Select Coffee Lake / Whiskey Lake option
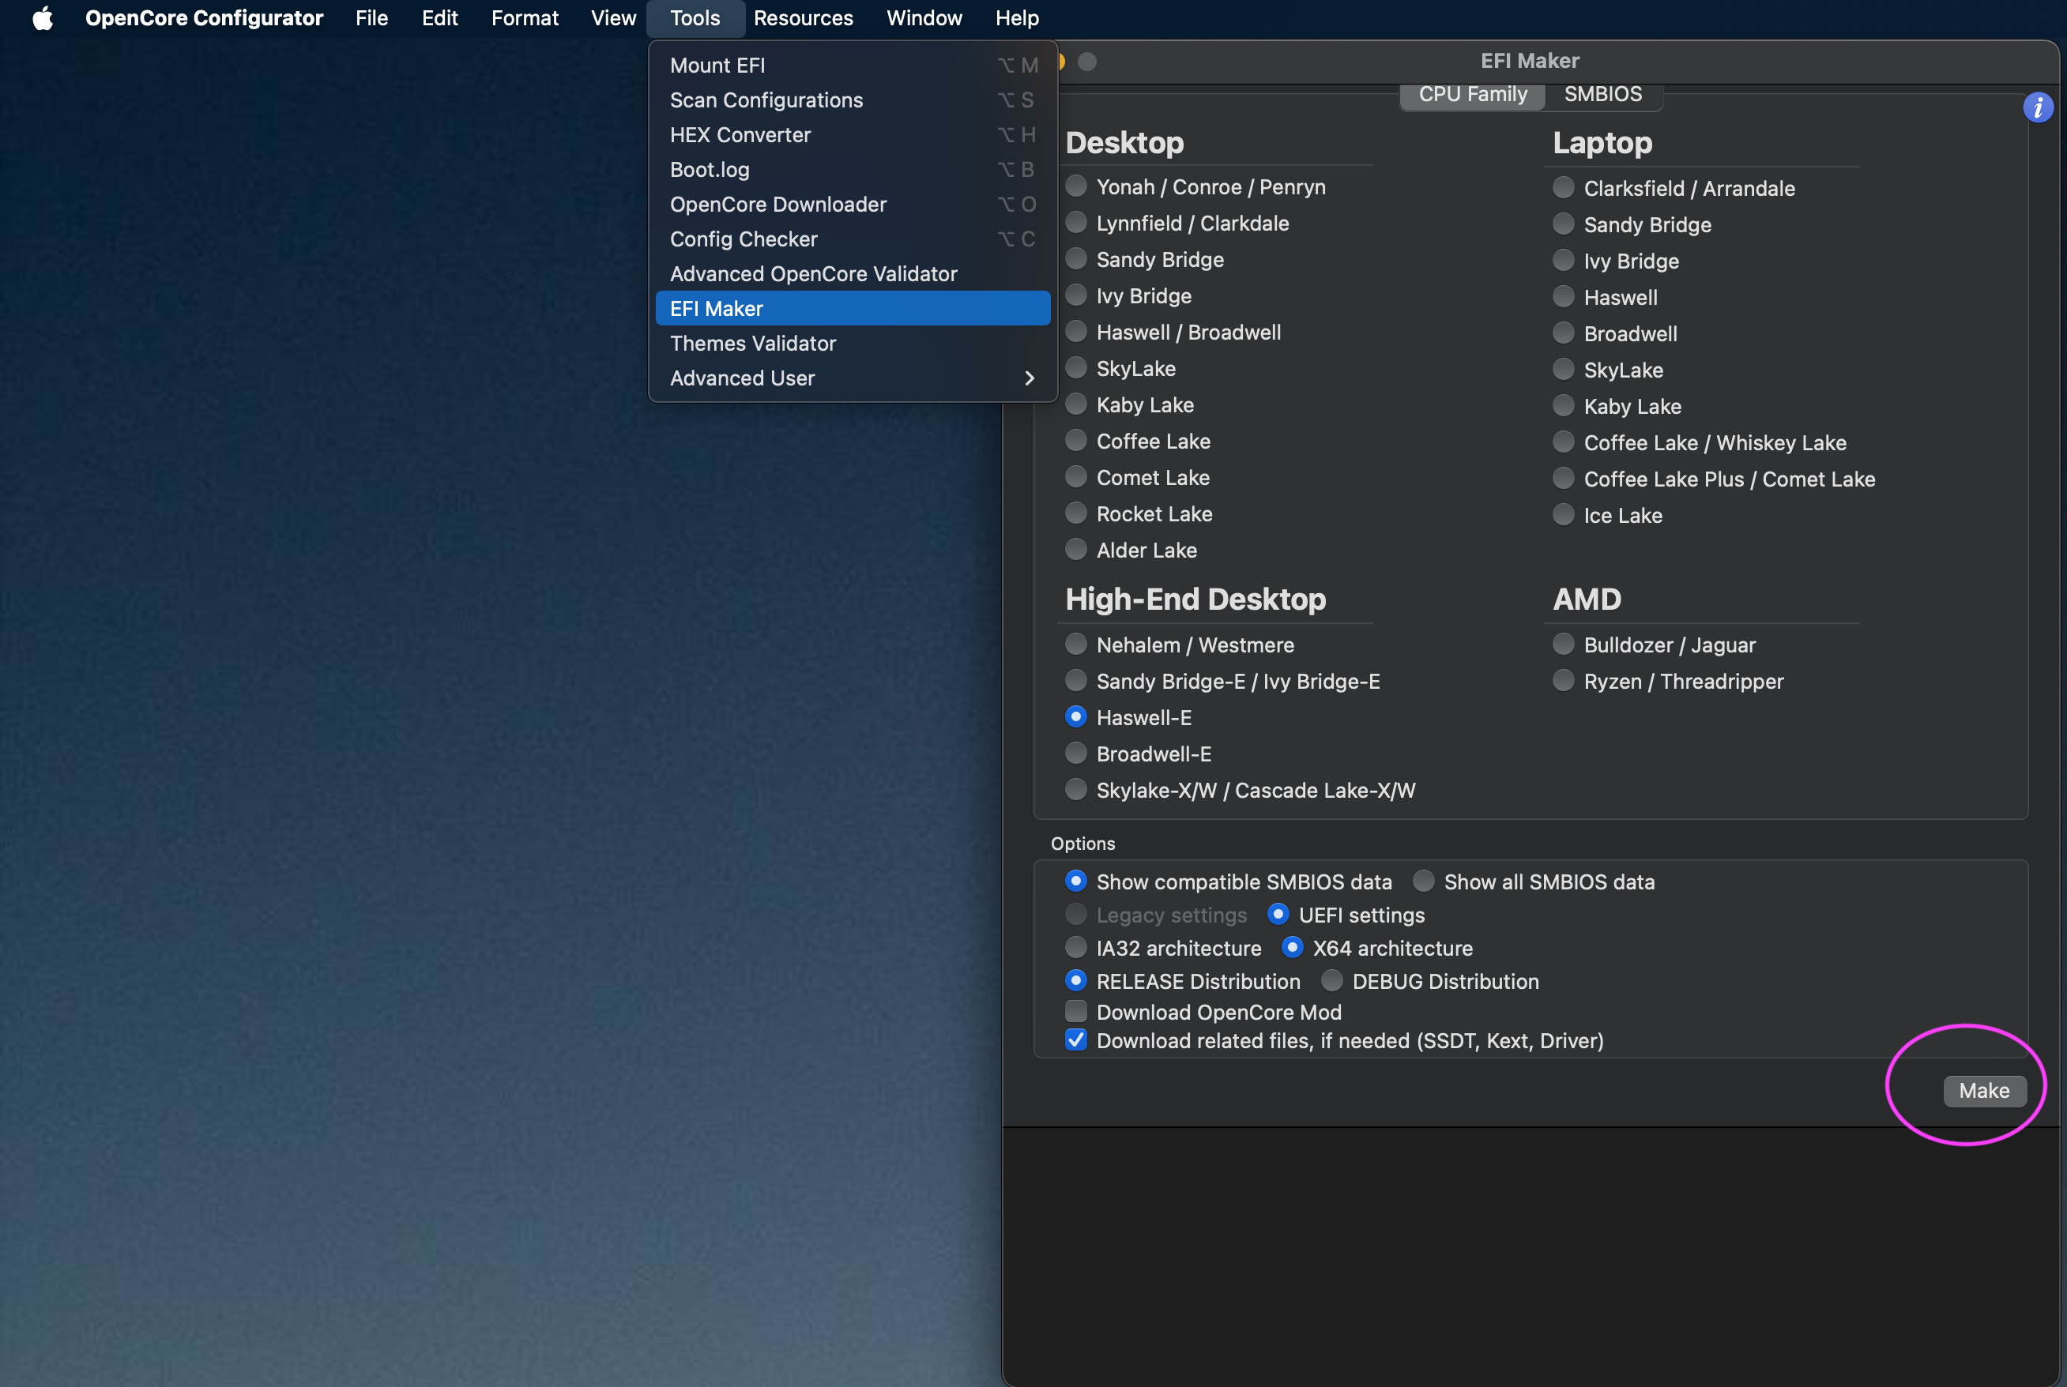This screenshot has width=2067, height=1387. 1564,442
